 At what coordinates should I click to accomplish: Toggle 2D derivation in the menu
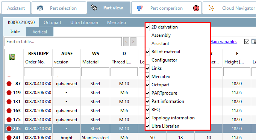click(x=177, y=27)
